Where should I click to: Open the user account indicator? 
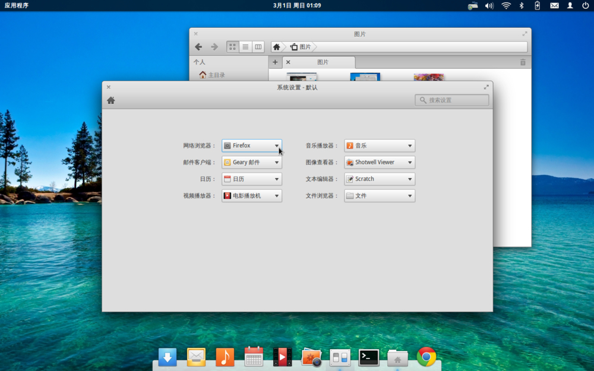click(570, 5)
